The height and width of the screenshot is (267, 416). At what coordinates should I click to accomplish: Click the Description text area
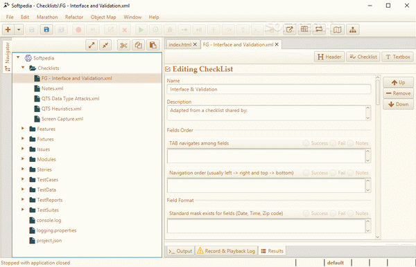tap(266, 113)
